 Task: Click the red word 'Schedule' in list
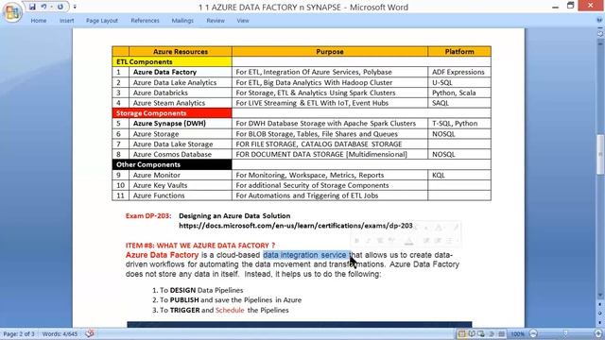(x=230, y=310)
